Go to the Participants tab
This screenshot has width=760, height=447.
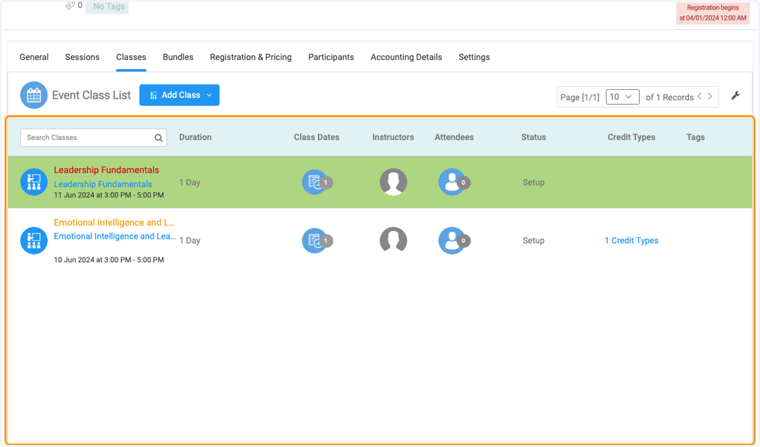click(x=331, y=57)
